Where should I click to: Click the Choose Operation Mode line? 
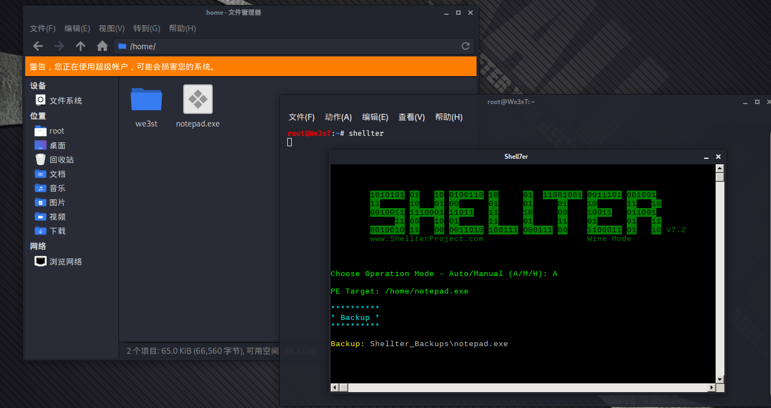(444, 274)
